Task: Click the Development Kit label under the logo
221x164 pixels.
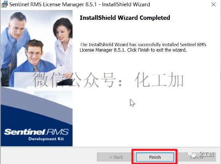Action: point(46,139)
